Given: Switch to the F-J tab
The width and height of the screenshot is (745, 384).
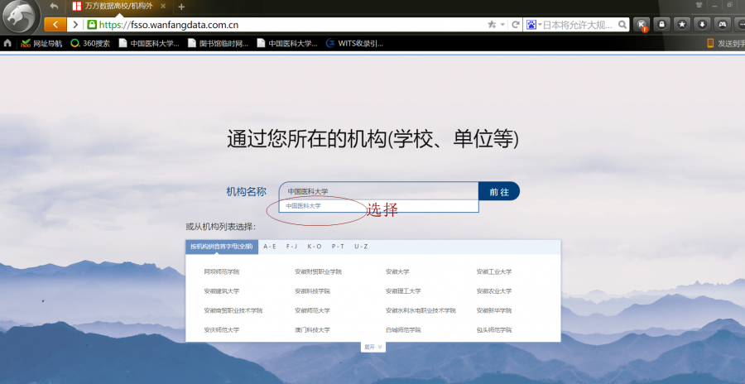Looking at the screenshot, I should point(291,247).
